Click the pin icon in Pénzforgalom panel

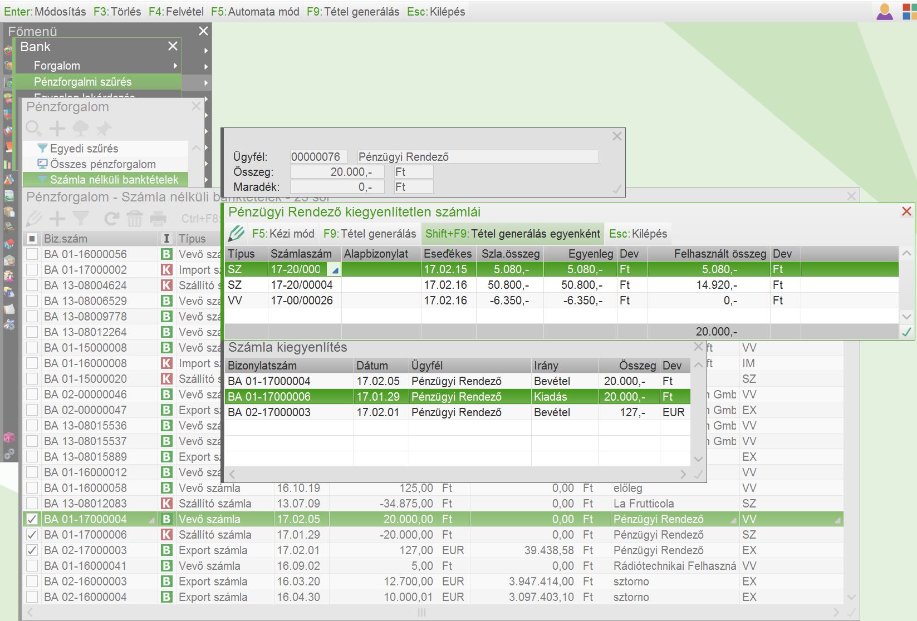coord(104,129)
